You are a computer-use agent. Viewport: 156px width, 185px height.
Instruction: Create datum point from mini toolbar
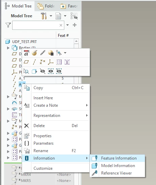[43, 62]
